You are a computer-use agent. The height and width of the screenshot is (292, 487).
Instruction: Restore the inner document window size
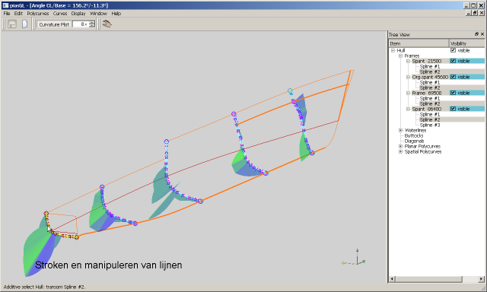475,13
